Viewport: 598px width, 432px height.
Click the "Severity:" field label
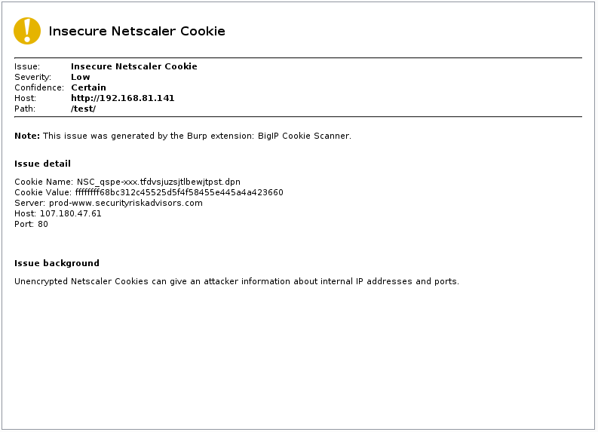[x=32, y=77]
